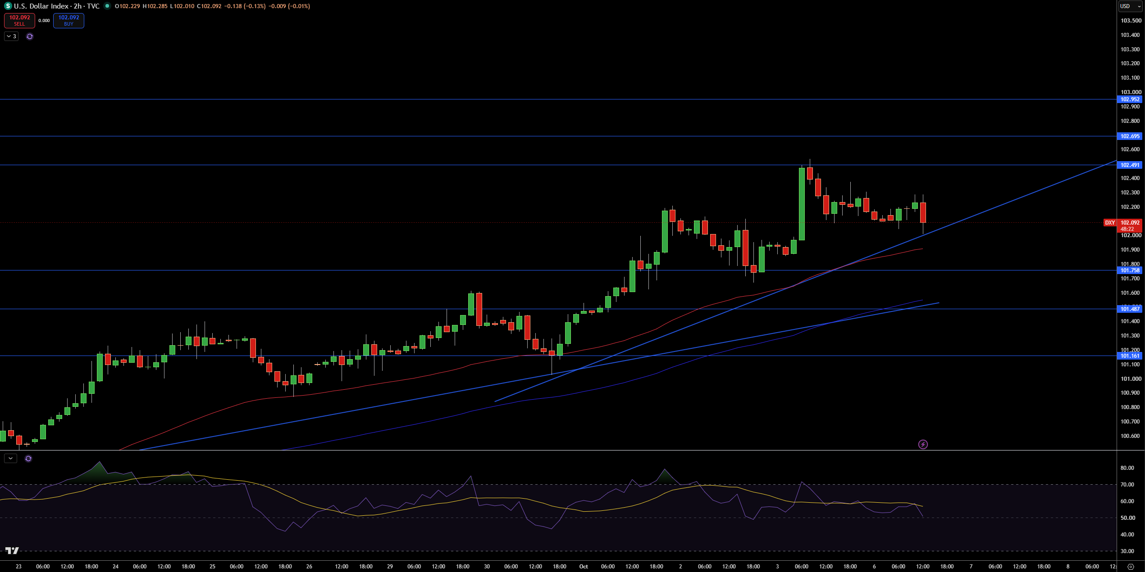This screenshot has width=1145, height=572.
Task: Click date 23 on time axis
Action: (18, 567)
